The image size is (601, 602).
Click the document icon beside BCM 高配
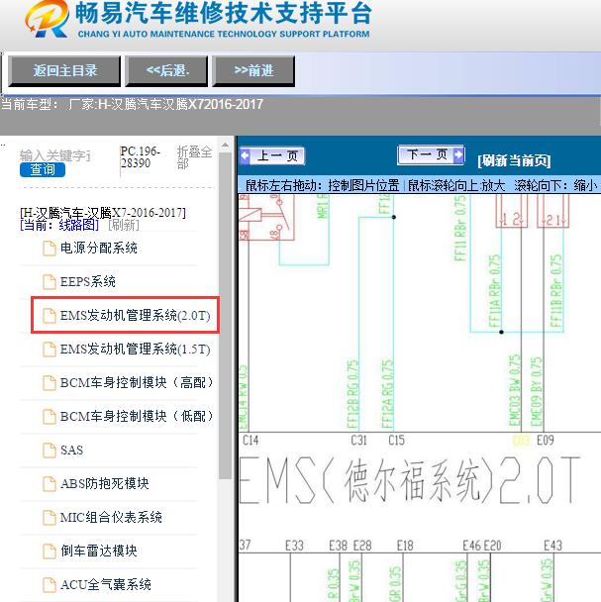point(50,383)
